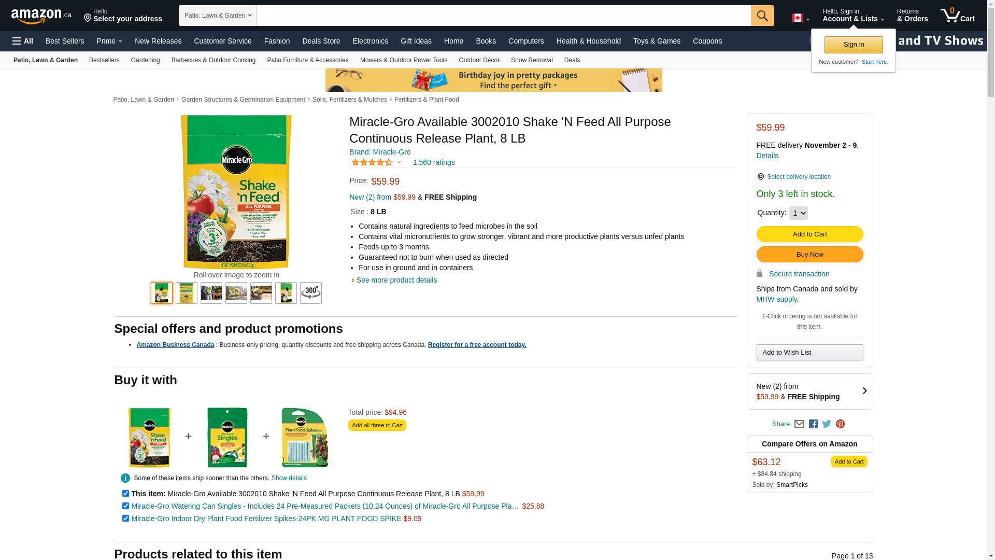
Task: Click the Add to Cart button
Action: [809, 234]
